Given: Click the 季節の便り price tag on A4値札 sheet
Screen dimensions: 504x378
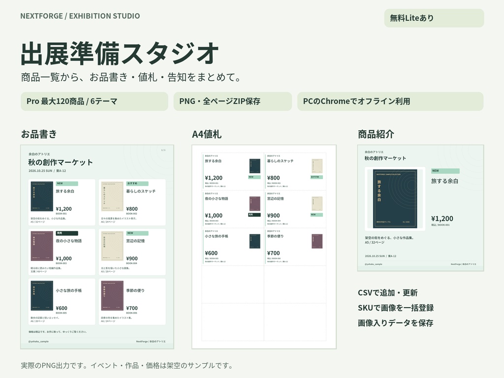Looking at the screenshot, I should pyautogui.click(x=295, y=247).
